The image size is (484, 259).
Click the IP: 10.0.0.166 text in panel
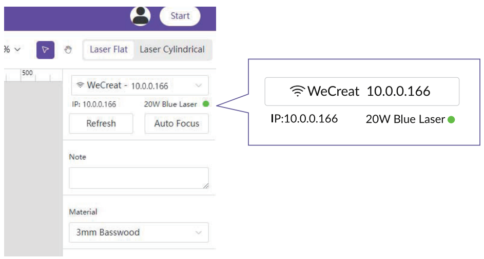tap(94, 104)
